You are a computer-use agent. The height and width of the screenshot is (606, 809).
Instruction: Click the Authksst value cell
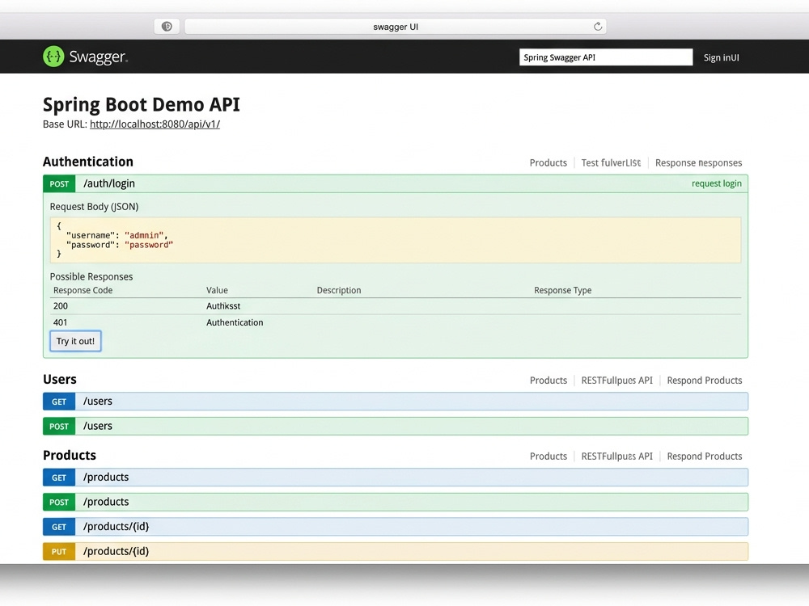[x=223, y=306]
